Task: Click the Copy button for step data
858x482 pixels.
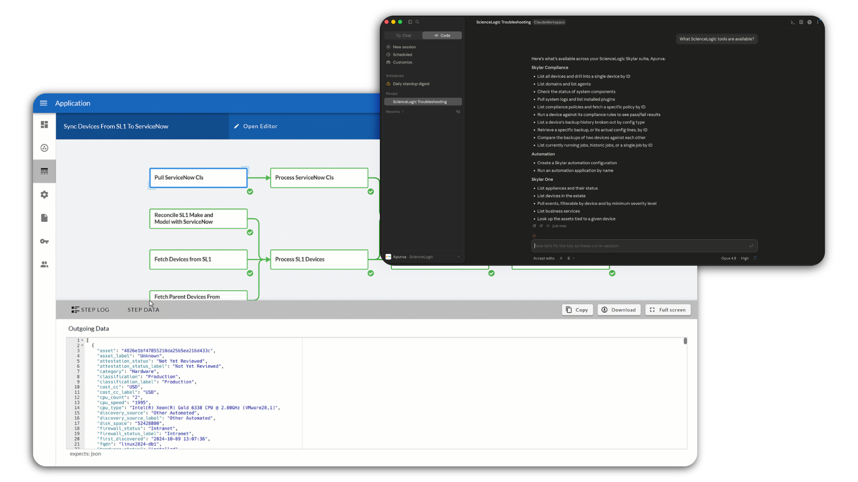Action: (x=577, y=310)
